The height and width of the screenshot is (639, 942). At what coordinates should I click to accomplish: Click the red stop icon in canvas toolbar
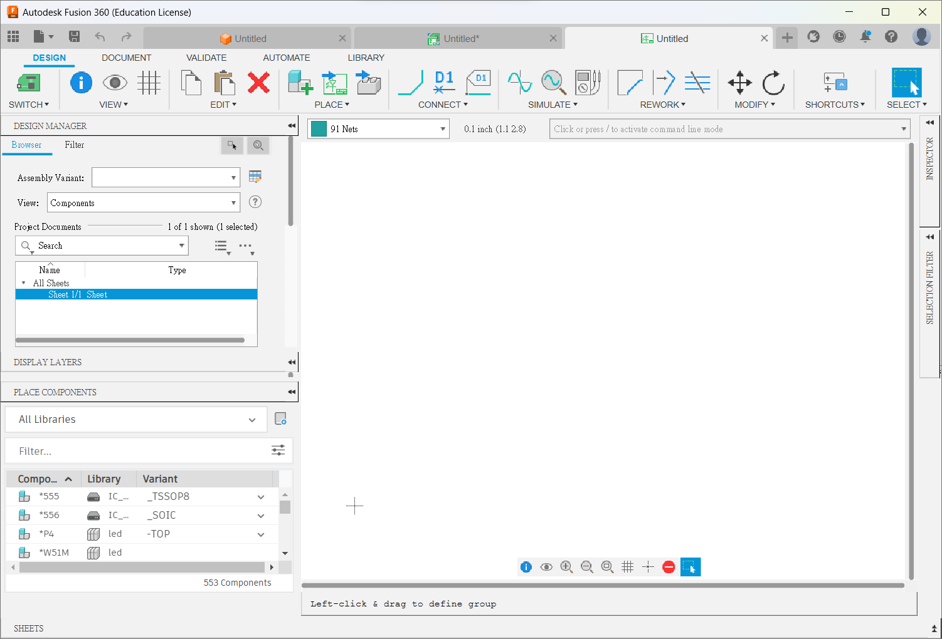[x=669, y=567]
